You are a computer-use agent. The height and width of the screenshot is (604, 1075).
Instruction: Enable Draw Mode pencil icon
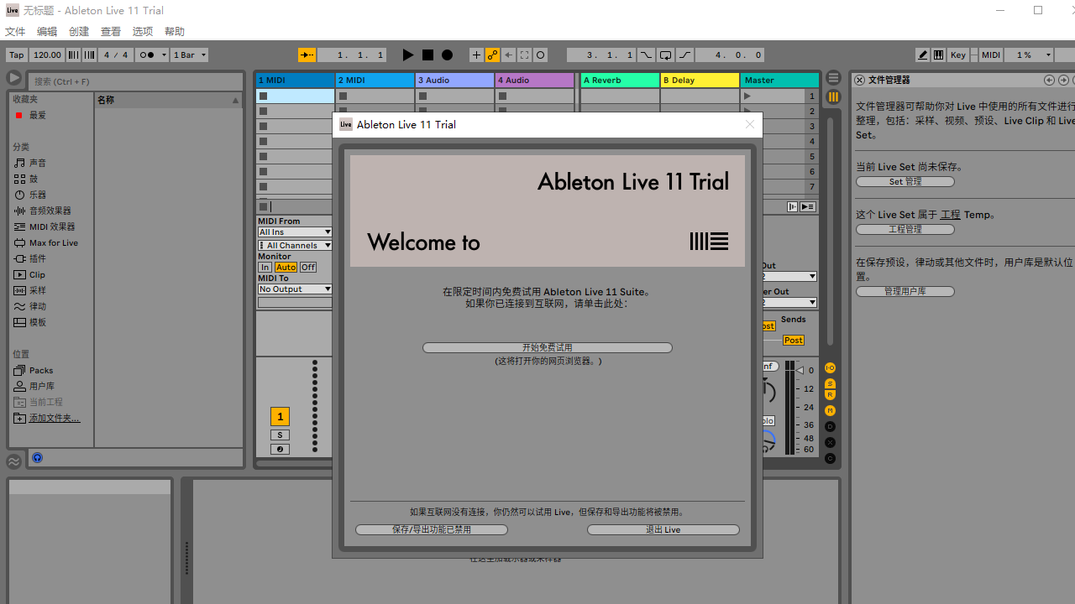(x=922, y=55)
